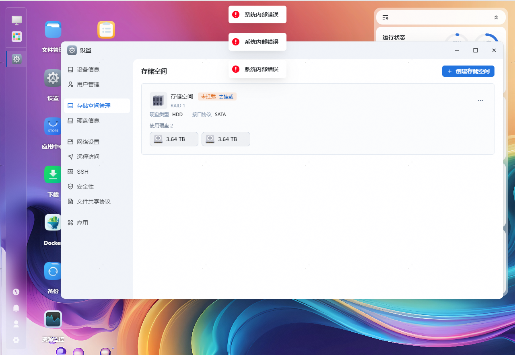Screen dimensions: 515x355
Task: Select 存储空间管理 in settings sidebar
Action: [97, 106]
